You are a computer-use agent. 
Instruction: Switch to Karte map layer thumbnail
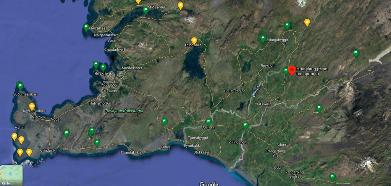[11, 175]
